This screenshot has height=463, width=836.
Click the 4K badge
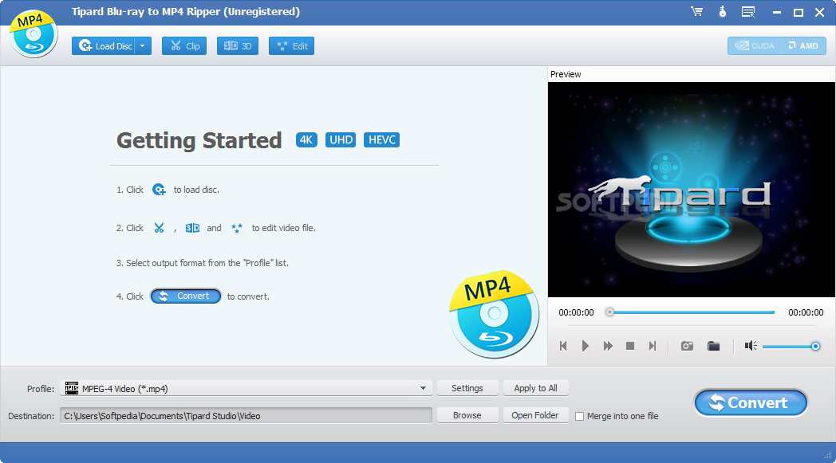(x=306, y=139)
